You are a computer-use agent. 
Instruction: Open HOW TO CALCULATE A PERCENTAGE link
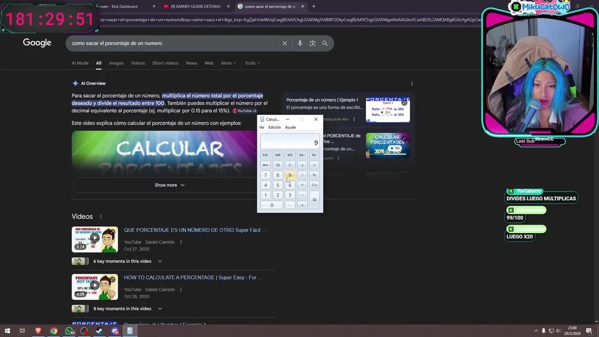(x=193, y=278)
